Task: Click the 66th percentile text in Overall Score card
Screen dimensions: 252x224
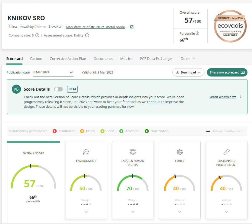Action: (33, 199)
